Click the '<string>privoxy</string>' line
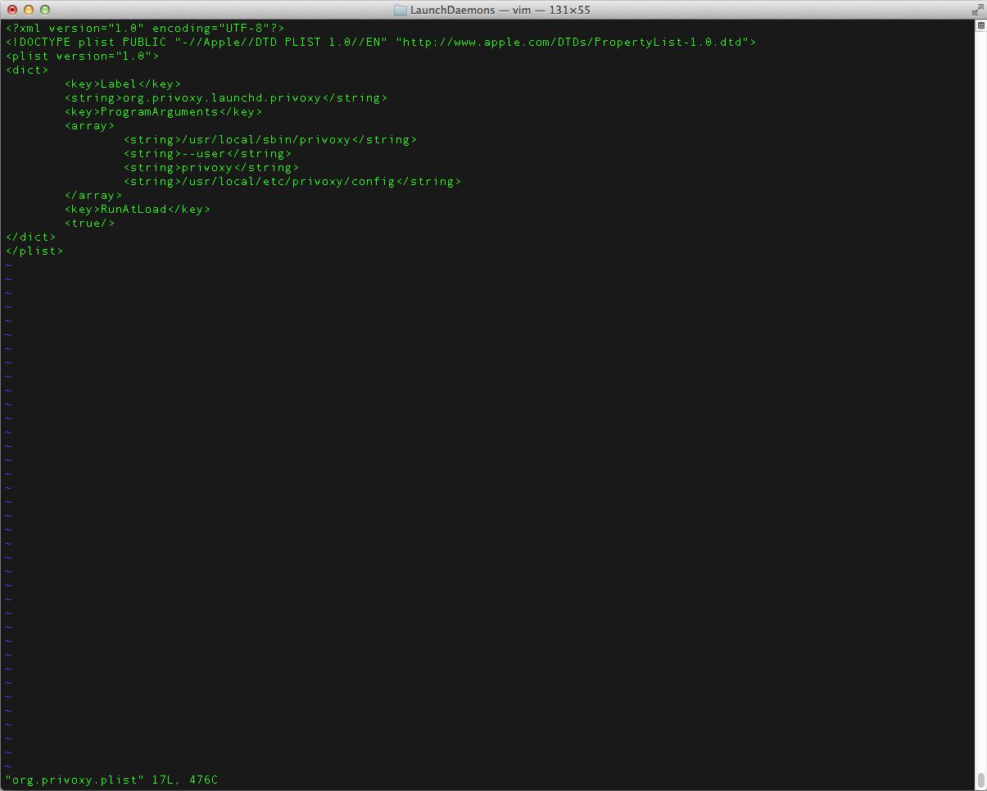The width and height of the screenshot is (987, 791). (x=211, y=167)
